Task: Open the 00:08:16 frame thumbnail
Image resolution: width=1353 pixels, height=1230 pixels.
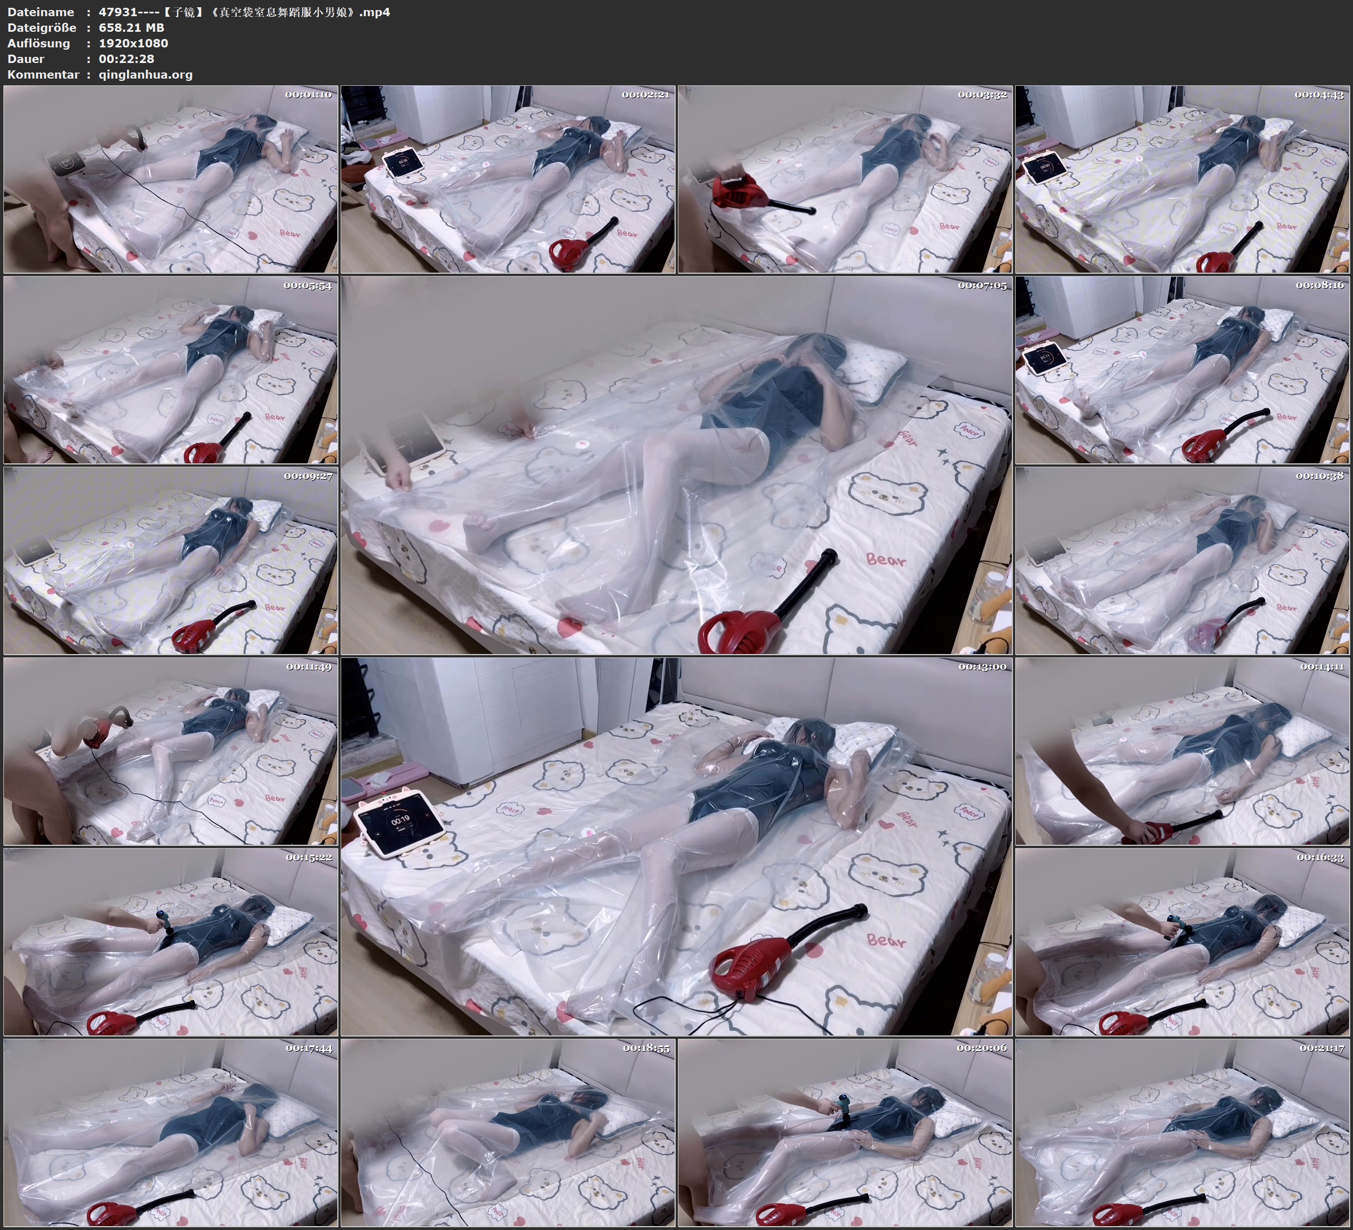Action: pyautogui.click(x=1182, y=369)
